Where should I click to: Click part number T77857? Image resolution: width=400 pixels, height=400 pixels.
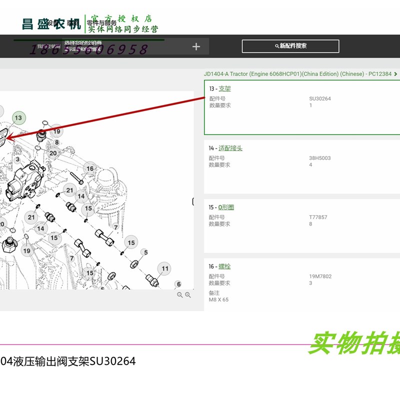tap(318, 217)
